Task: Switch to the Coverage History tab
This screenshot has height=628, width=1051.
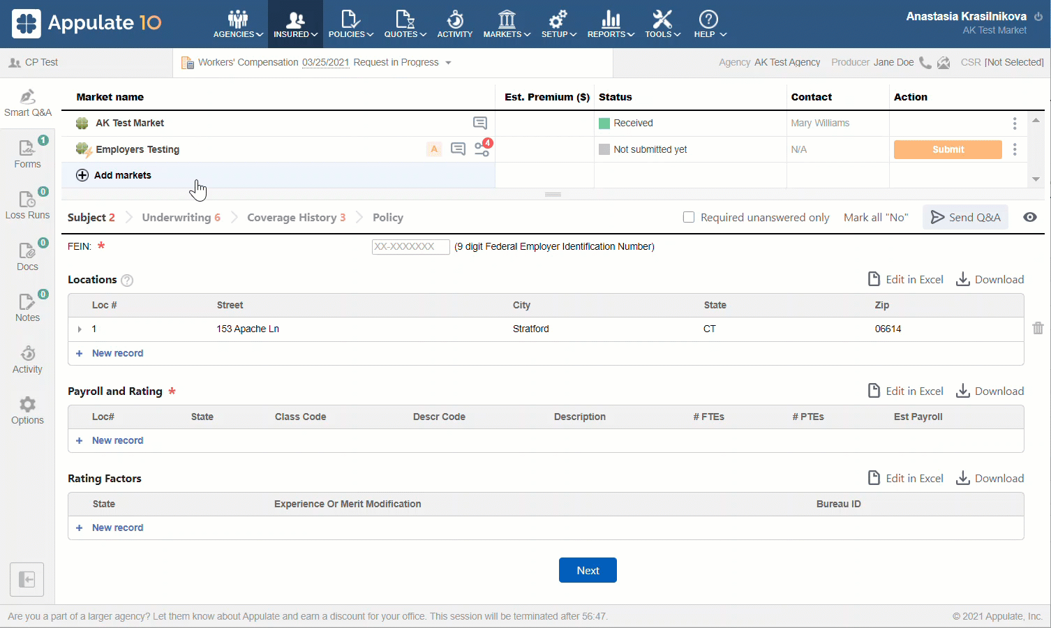Action: [x=296, y=218]
